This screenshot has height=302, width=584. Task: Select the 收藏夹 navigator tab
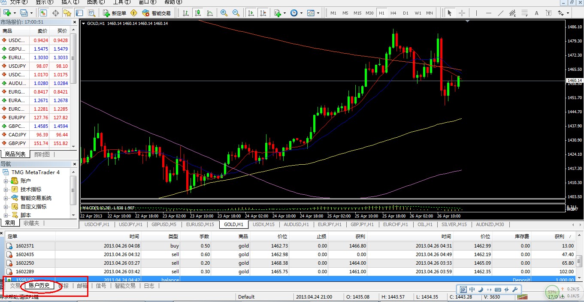31,223
